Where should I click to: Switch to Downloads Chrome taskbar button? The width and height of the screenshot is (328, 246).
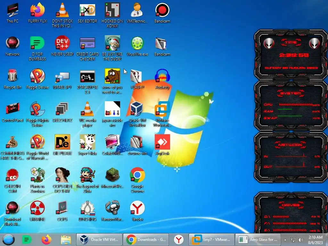coord(146,240)
